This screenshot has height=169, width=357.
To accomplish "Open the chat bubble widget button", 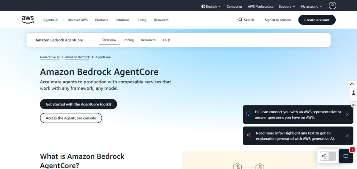I will click(345, 156).
